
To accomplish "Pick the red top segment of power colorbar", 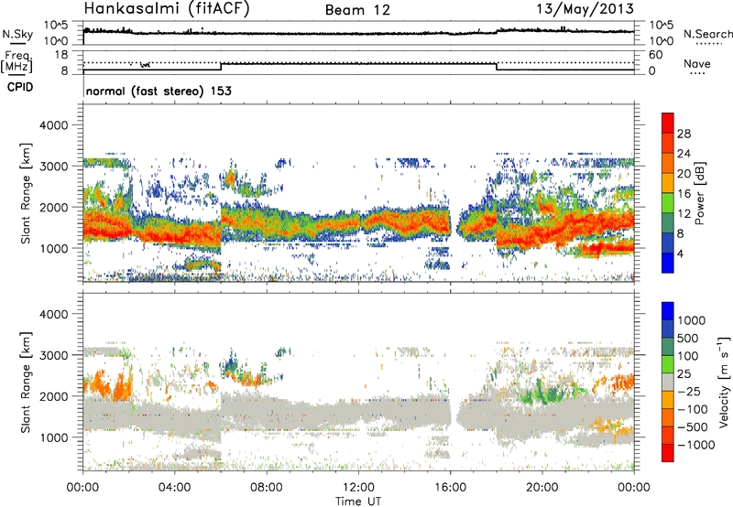I will 668,121.
